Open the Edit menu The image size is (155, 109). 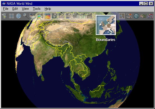tap(15, 9)
